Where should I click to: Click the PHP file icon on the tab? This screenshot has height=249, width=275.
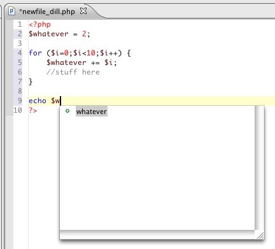click(11, 11)
